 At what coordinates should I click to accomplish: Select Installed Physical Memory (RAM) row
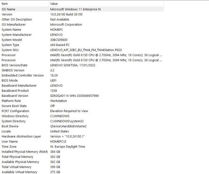[25, 152]
